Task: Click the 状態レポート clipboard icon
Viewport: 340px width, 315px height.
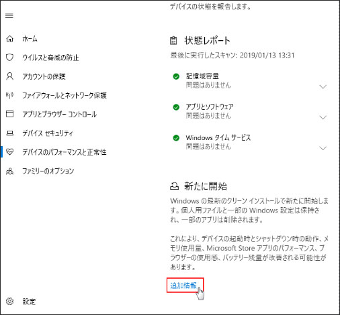Action: pos(173,41)
